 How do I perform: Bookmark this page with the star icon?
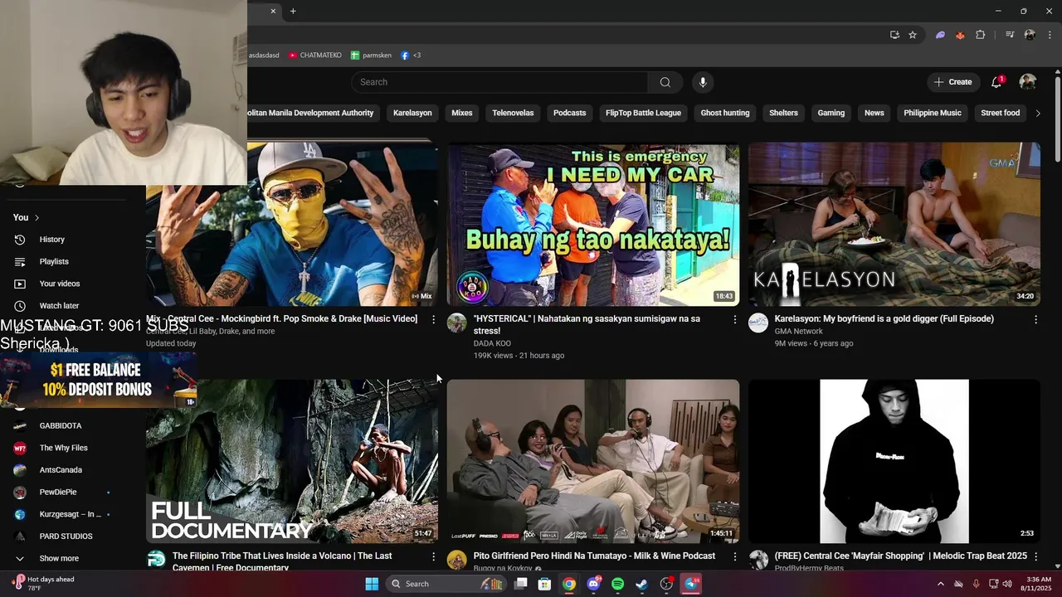(913, 35)
